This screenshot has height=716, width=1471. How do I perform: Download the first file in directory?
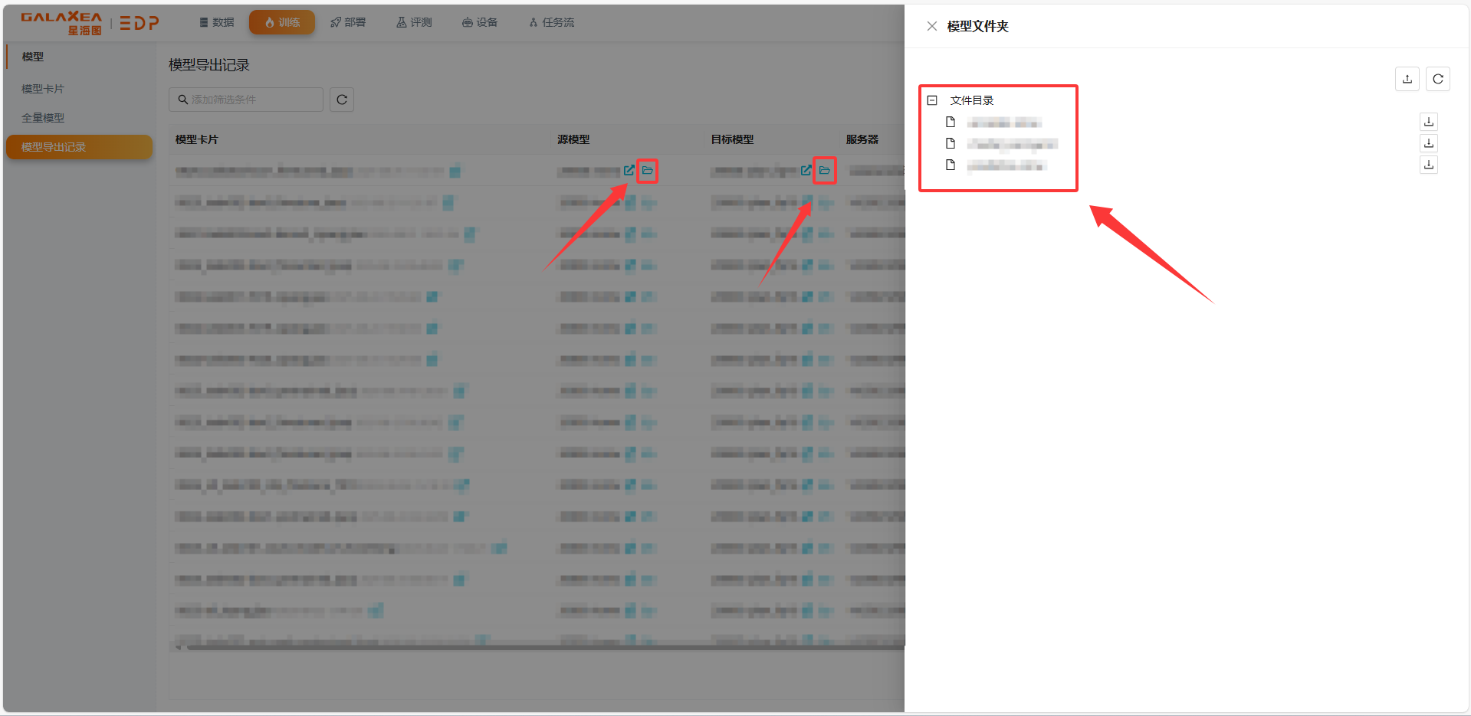click(1428, 122)
